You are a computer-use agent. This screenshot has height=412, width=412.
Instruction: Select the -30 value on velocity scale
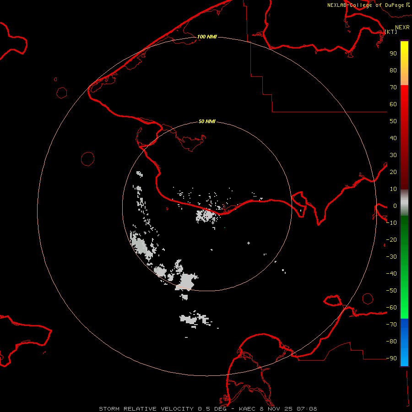[x=391, y=257]
